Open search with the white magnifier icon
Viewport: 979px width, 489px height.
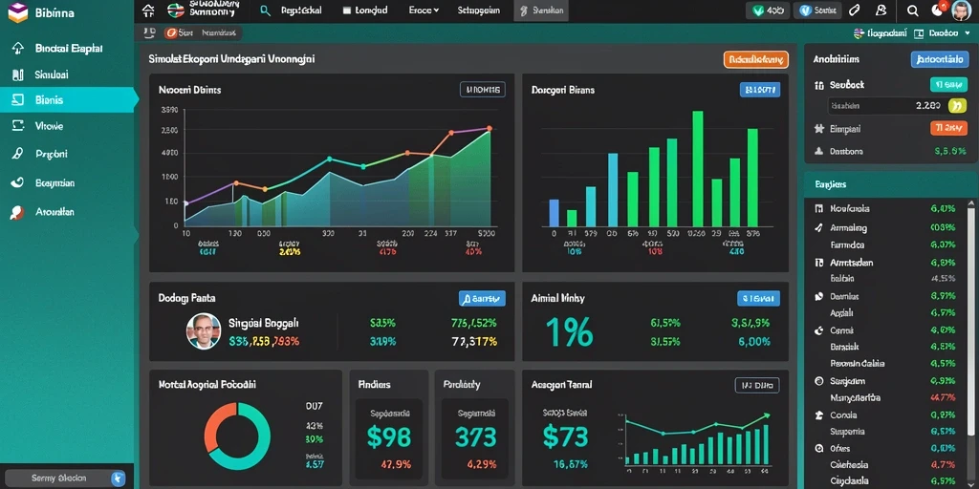click(x=912, y=11)
